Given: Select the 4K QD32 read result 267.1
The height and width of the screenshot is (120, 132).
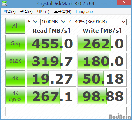Looking at the screenshot, I should [x=51, y=96].
